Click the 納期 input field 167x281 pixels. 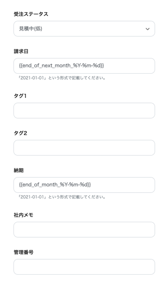84,185
